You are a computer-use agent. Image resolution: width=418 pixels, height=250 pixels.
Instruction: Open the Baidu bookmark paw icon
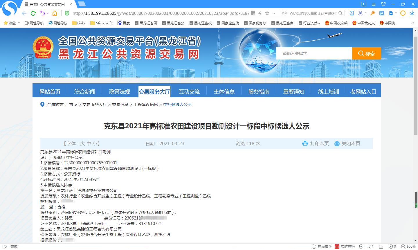120,23
